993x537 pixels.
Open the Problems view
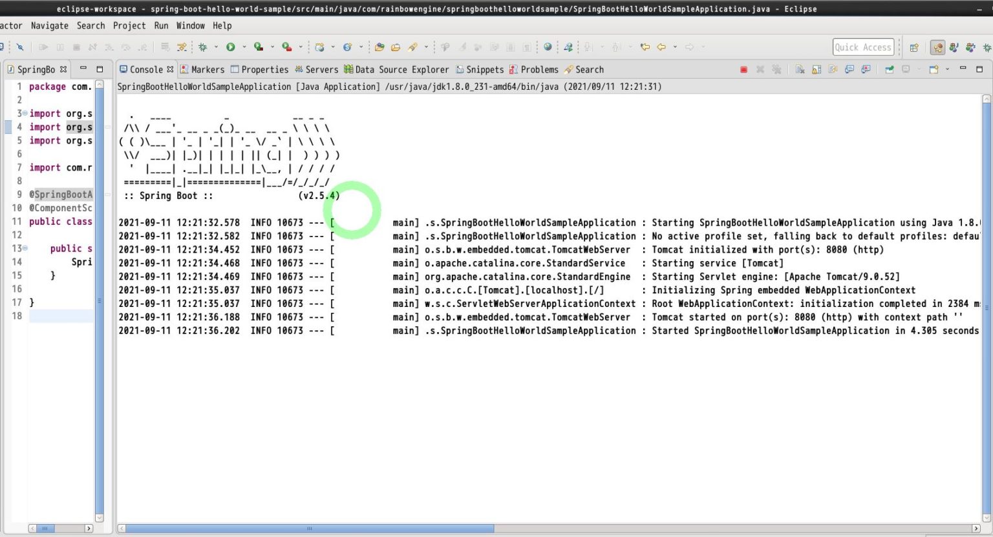(x=539, y=69)
